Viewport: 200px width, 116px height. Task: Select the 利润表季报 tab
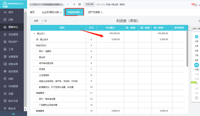click(73, 12)
